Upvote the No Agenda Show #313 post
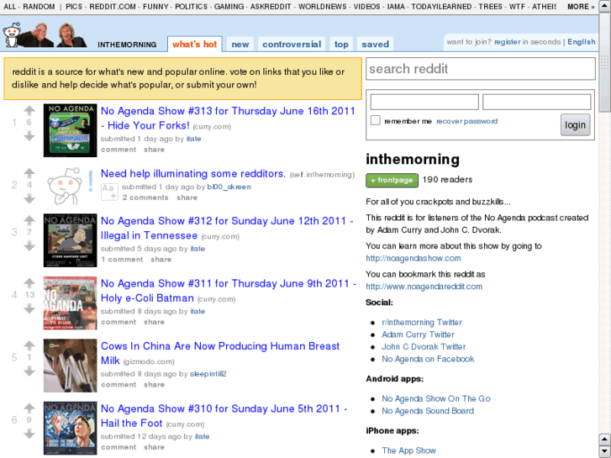The height and width of the screenshot is (458, 611). 29,111
